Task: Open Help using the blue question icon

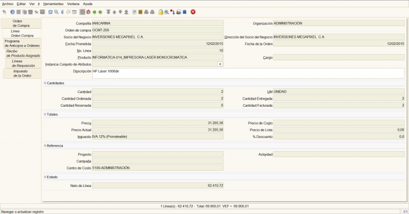Action: pyautogui.click(x=12, y=12)
